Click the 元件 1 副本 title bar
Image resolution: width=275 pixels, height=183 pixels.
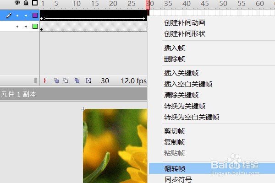[73, 94]
